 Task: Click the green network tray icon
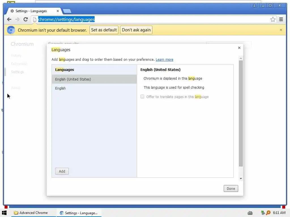pyautogui.click(x=263, y=213)
